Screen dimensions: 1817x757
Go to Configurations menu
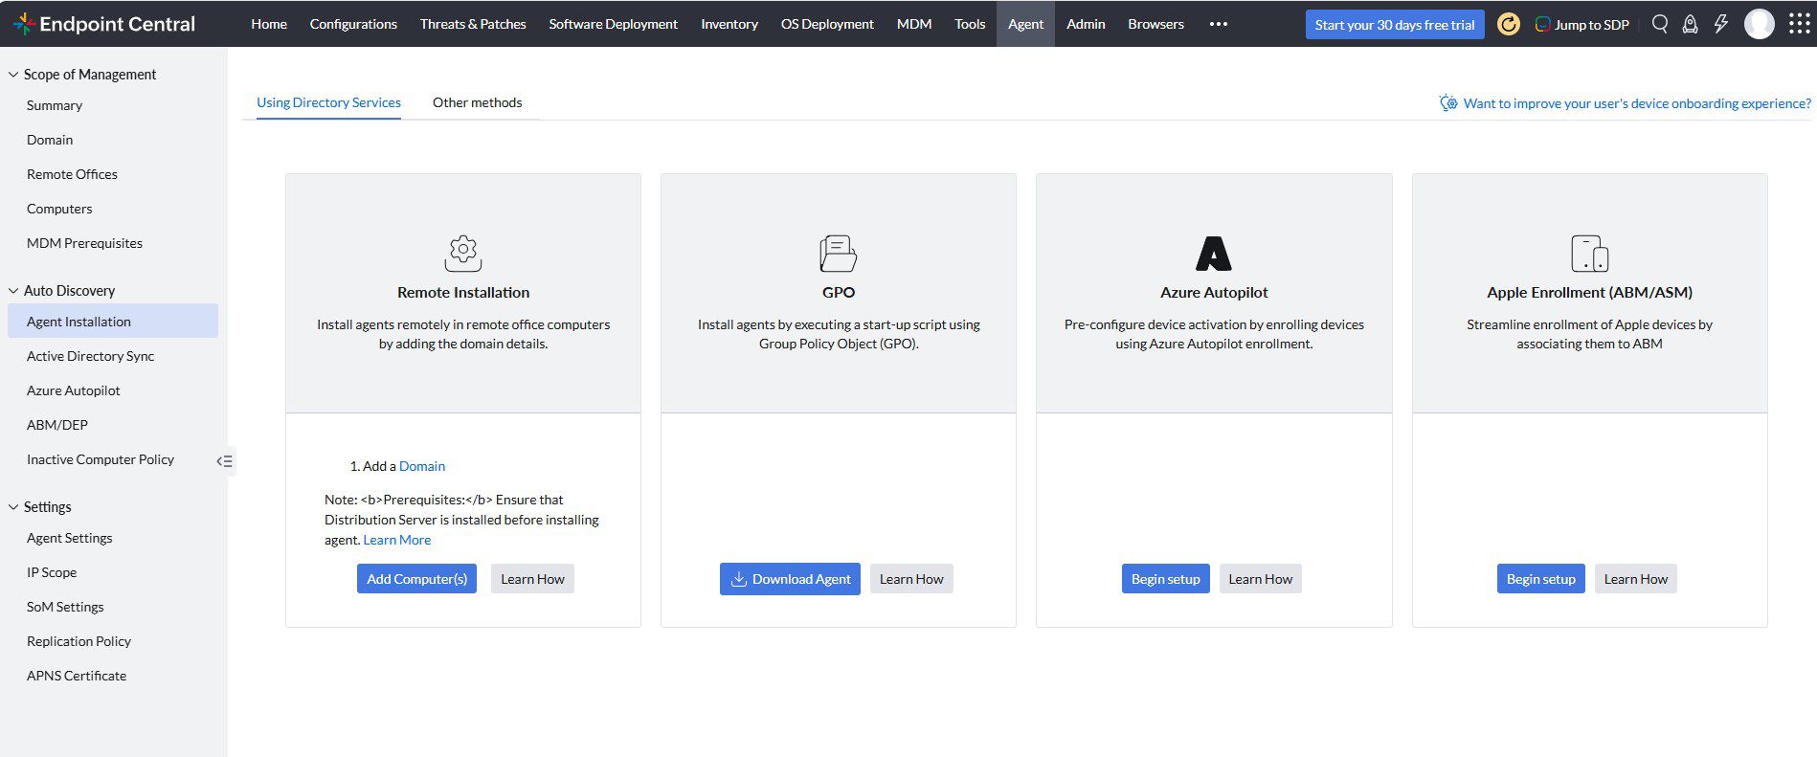(353, 24)
